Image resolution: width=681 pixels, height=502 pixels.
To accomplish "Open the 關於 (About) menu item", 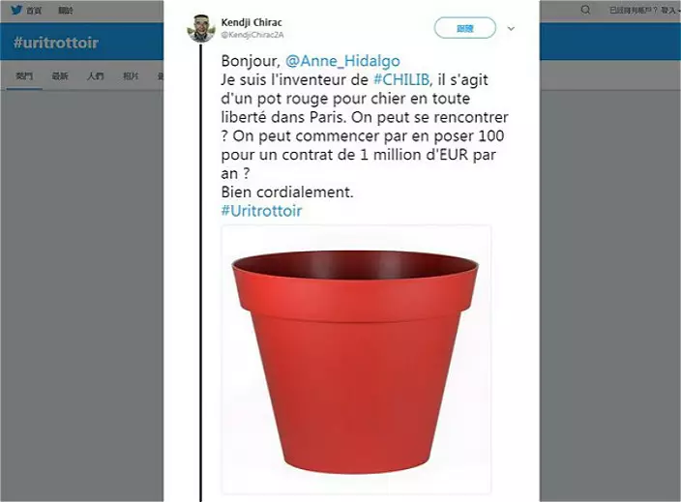I will click(x=66, y=10).
